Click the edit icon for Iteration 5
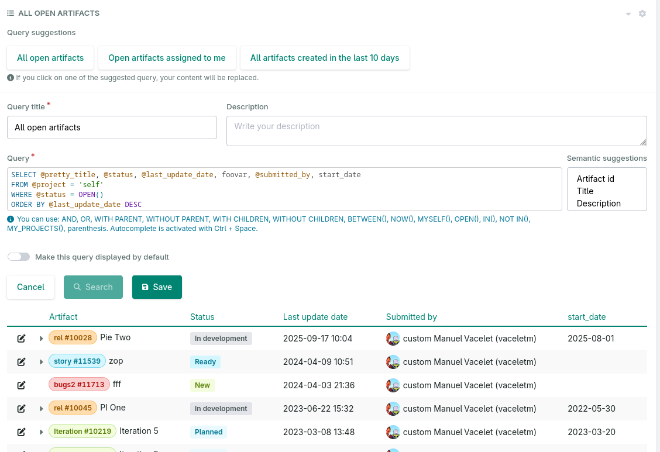This screenshot has width=660, height=452. pyautogui.click(x=22, y=432)
